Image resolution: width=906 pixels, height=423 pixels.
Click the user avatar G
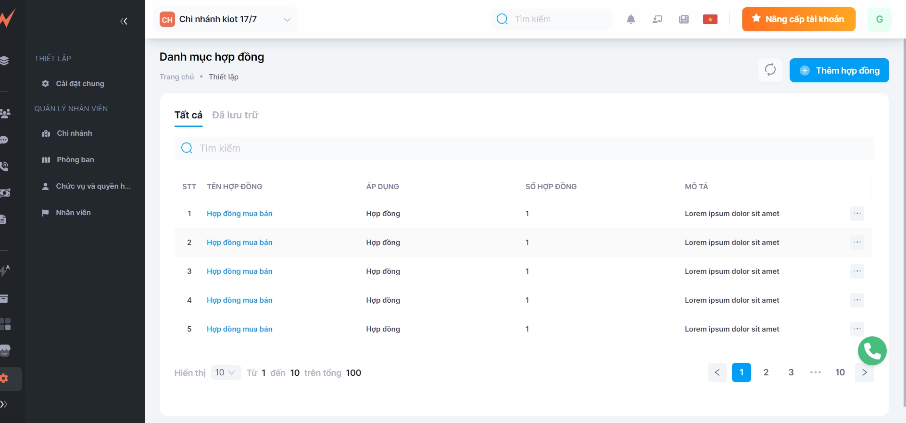(879, 19)
